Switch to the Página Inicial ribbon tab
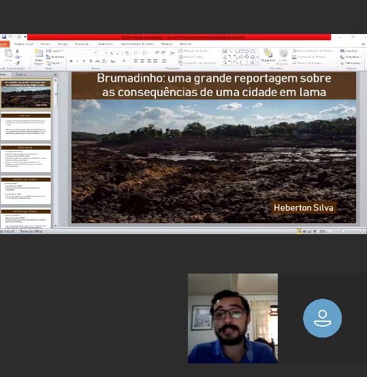The width and height of the screenshot is (367, 377). tap(24, 44)
